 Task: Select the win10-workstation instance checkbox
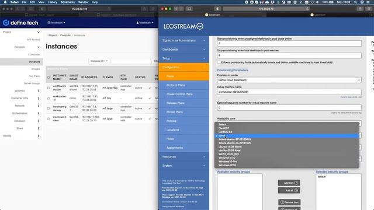(49, 88)
